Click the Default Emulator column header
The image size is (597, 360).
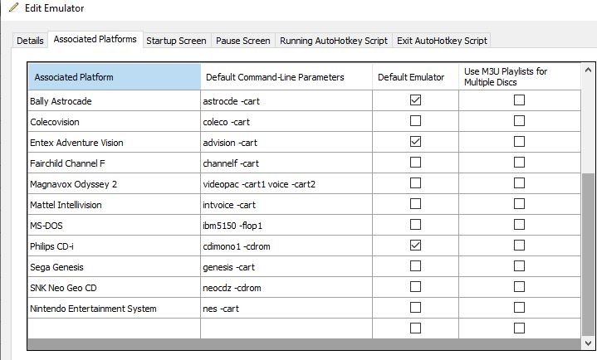pos(415,77)
